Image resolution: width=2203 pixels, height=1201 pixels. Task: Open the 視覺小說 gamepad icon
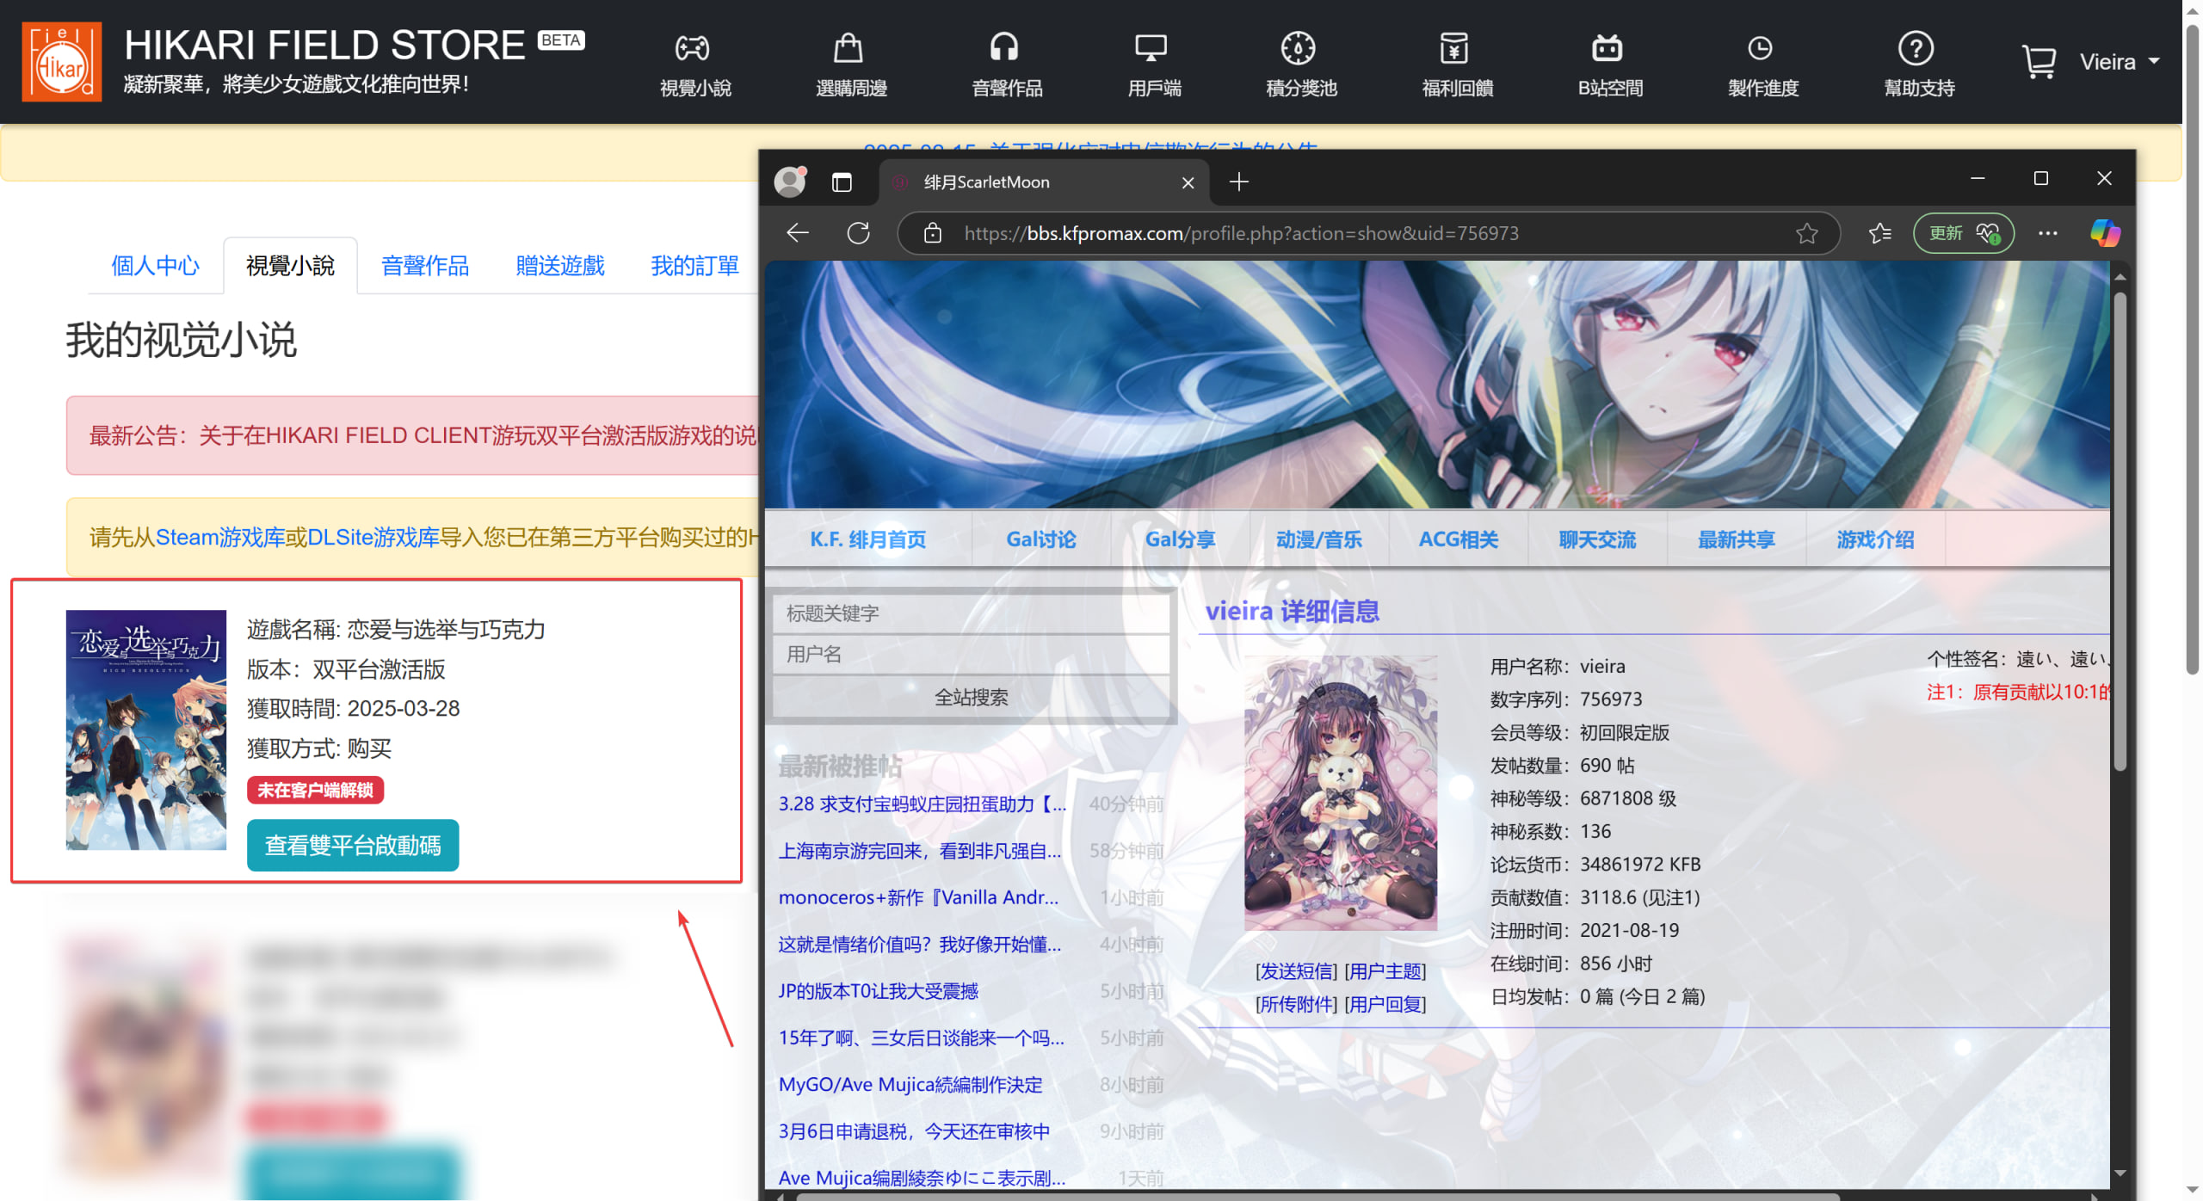point(693,48)
